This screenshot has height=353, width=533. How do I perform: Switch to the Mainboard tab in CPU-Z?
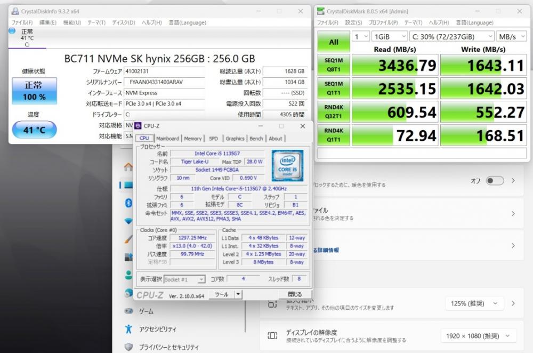pyautogui.click(x=167, y=139)
